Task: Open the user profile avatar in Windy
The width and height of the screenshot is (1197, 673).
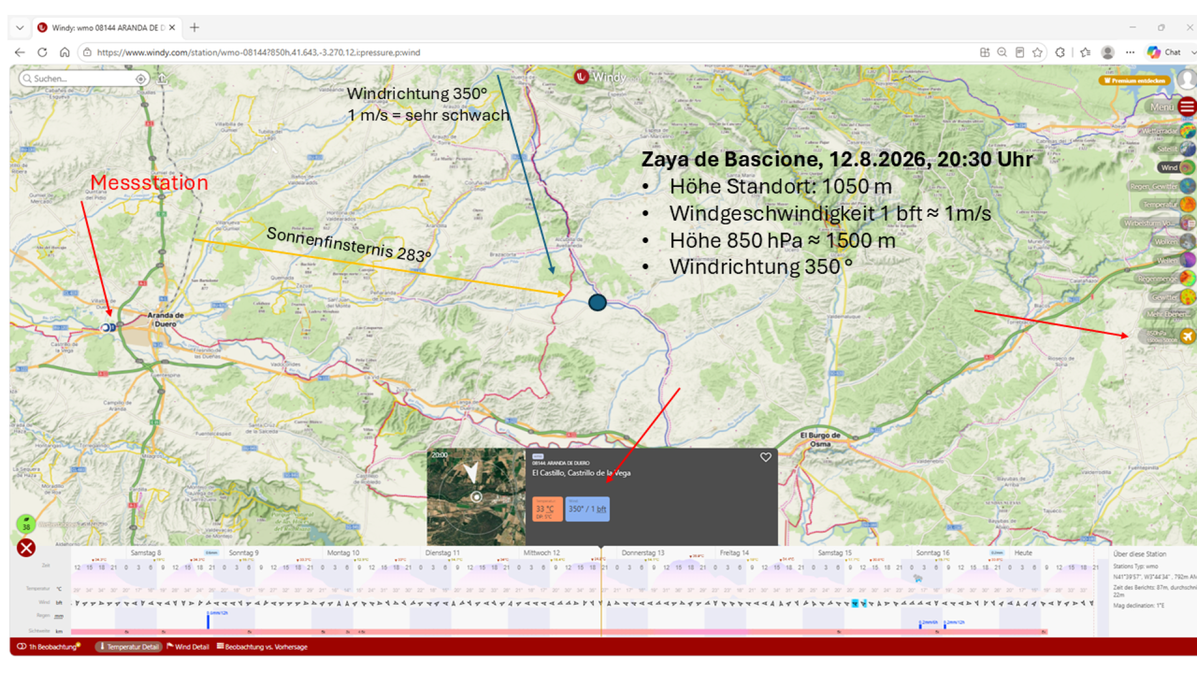Action: tap(1186, 80)
